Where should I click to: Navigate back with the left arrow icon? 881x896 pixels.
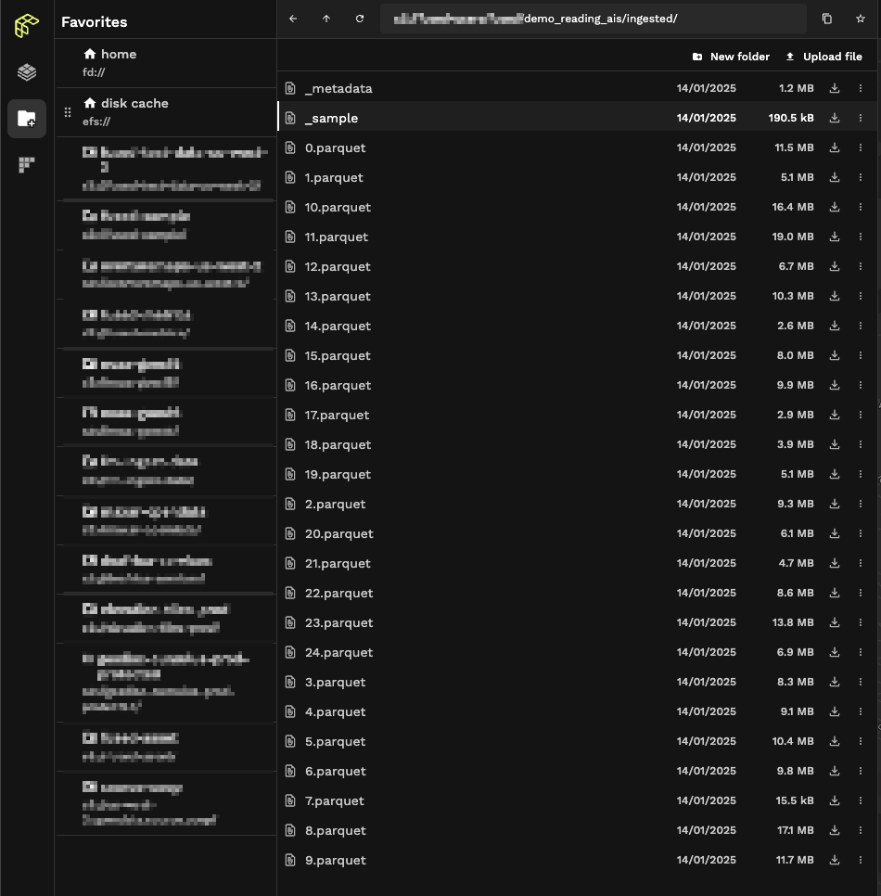point(293,19)
